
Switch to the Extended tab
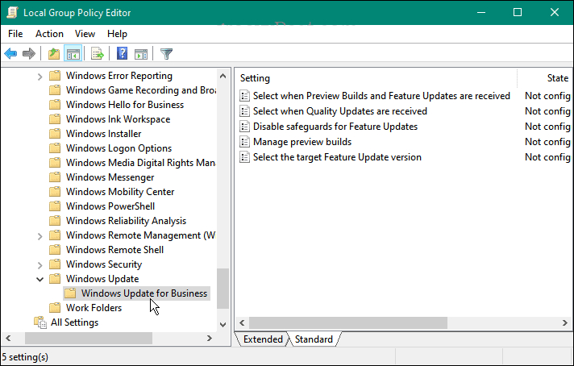[x=263, y=339]
